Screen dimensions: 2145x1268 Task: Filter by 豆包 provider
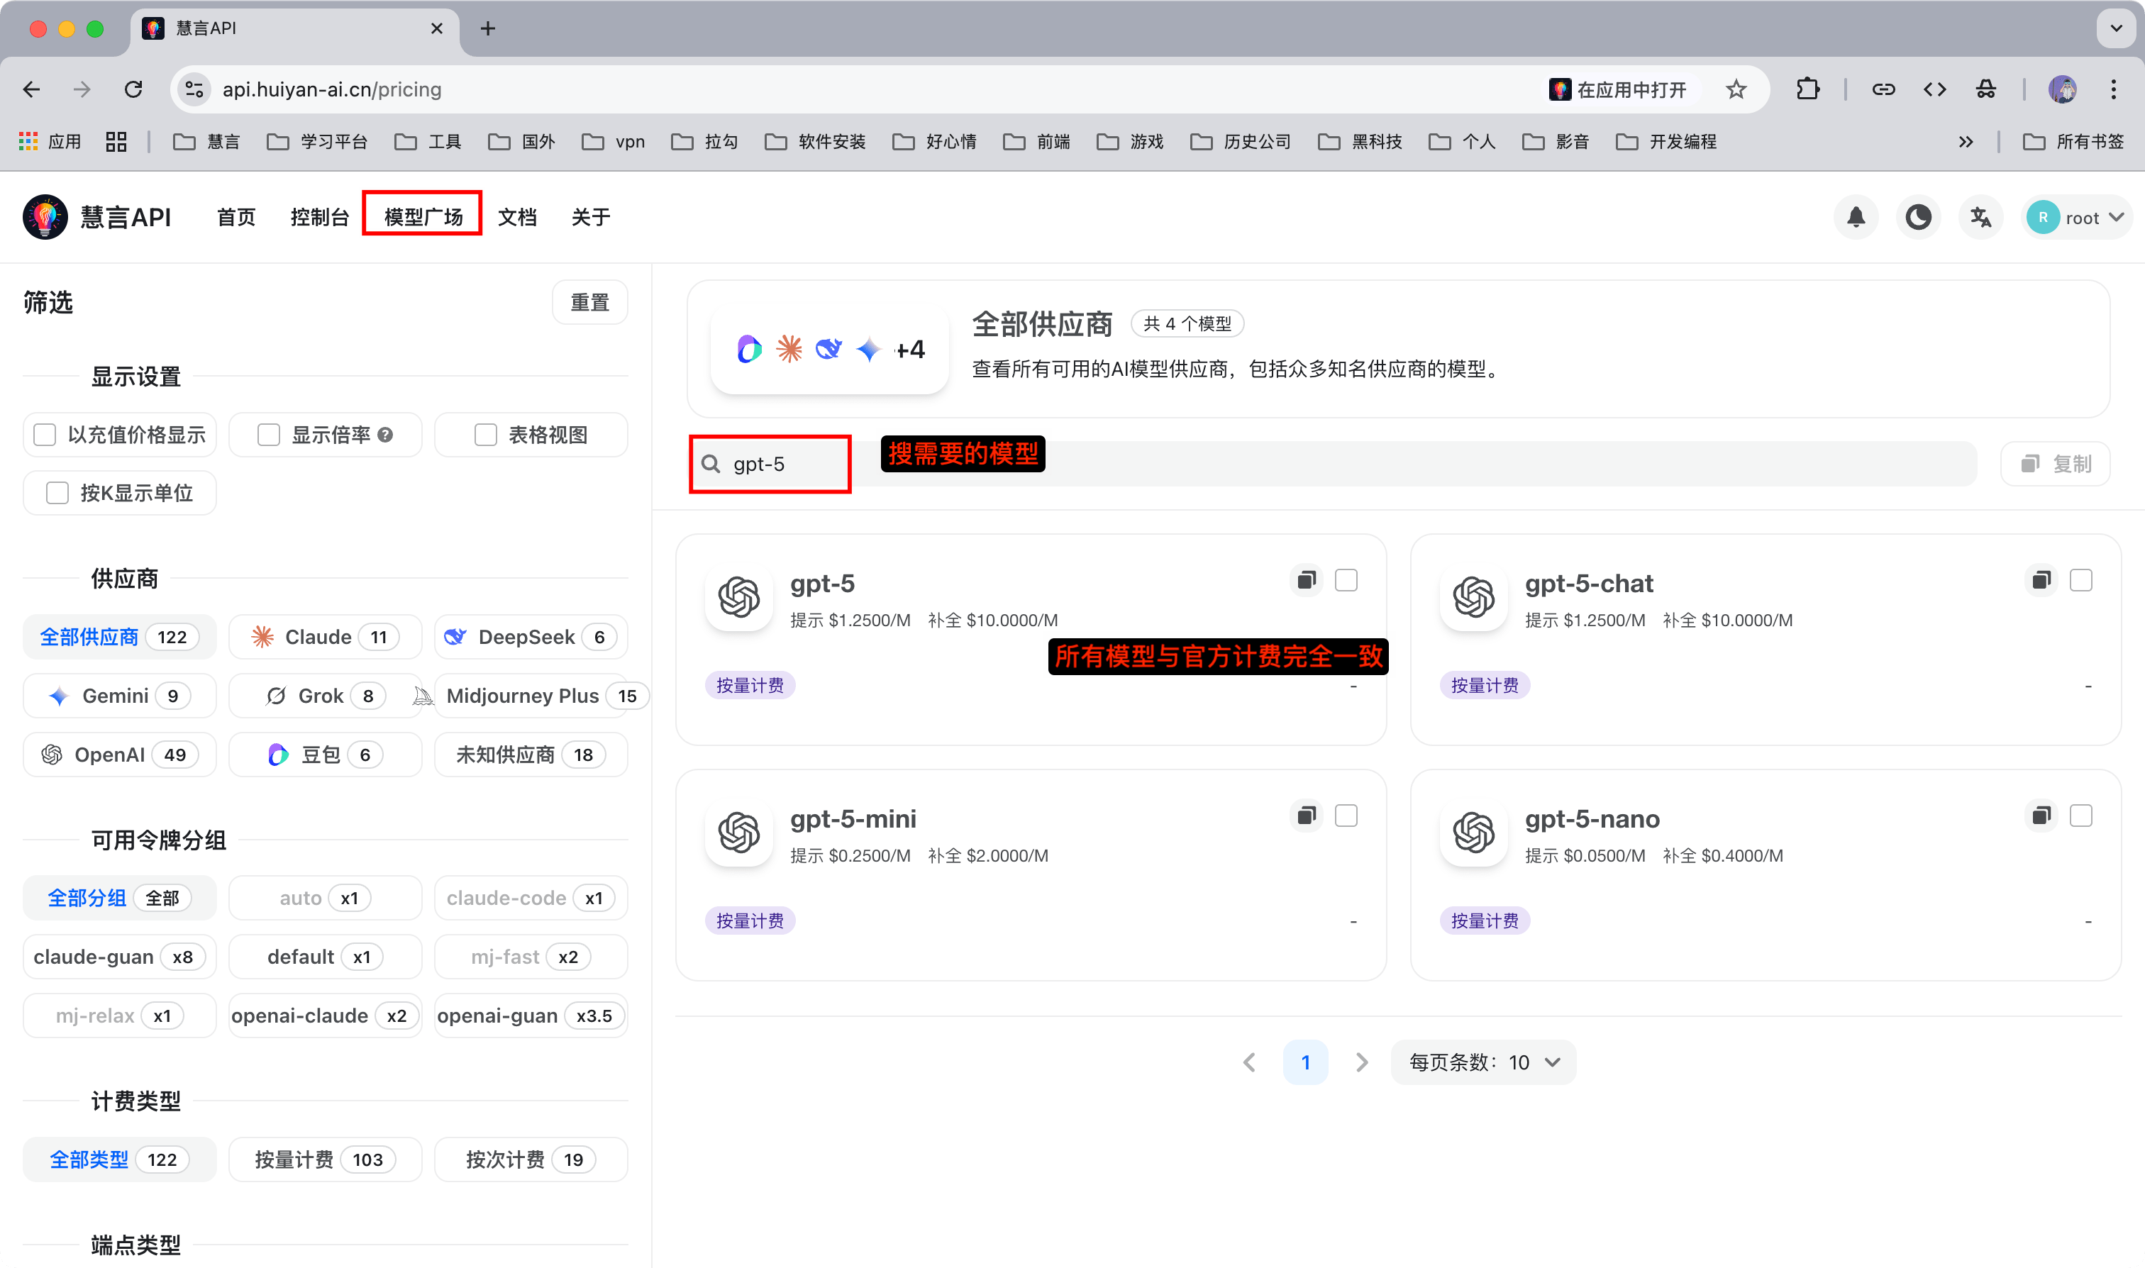[x=325, y=755]
